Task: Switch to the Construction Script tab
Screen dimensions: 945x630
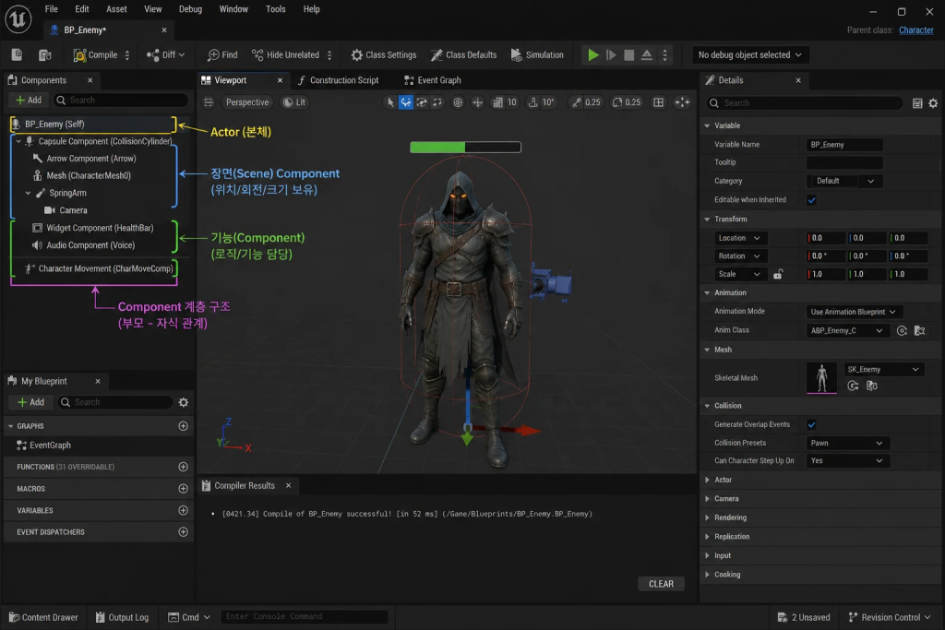Action: point(338,80)
